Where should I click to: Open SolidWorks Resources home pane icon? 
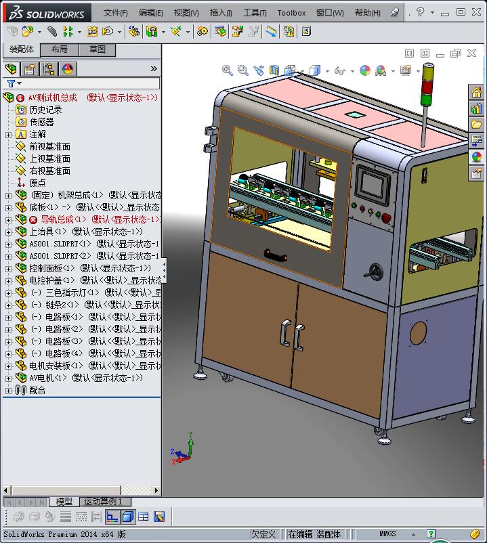coord(476,93)
